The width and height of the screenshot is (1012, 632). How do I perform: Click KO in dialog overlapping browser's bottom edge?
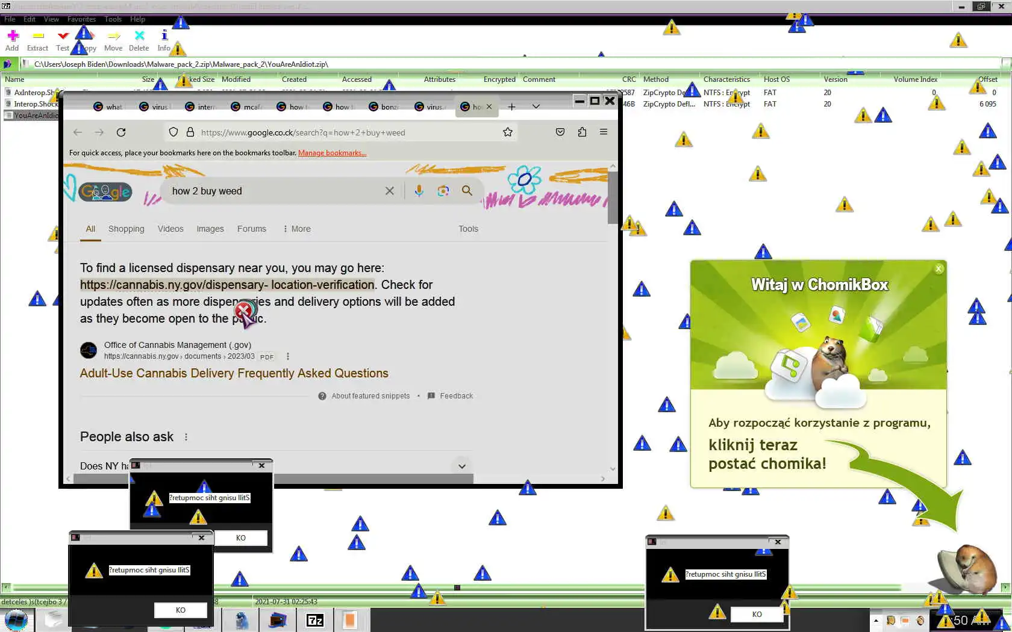pyautogui.click(x=241, y=538)
